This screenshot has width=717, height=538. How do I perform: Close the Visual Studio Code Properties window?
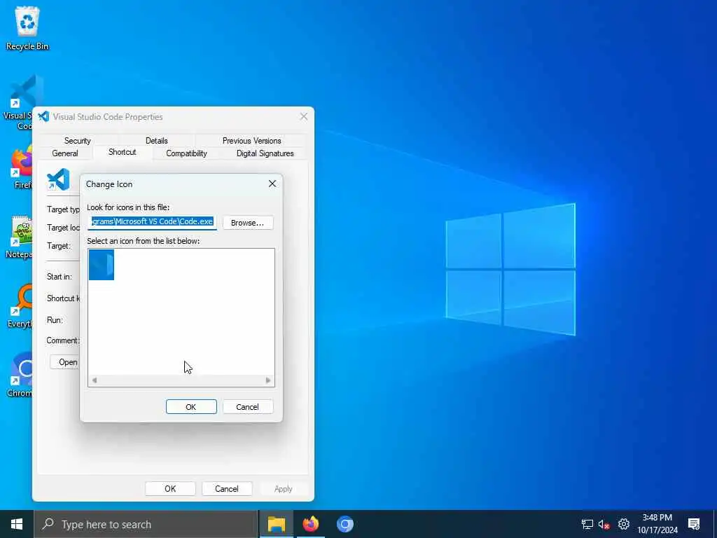pyautogui.click(x=304, y=117)
